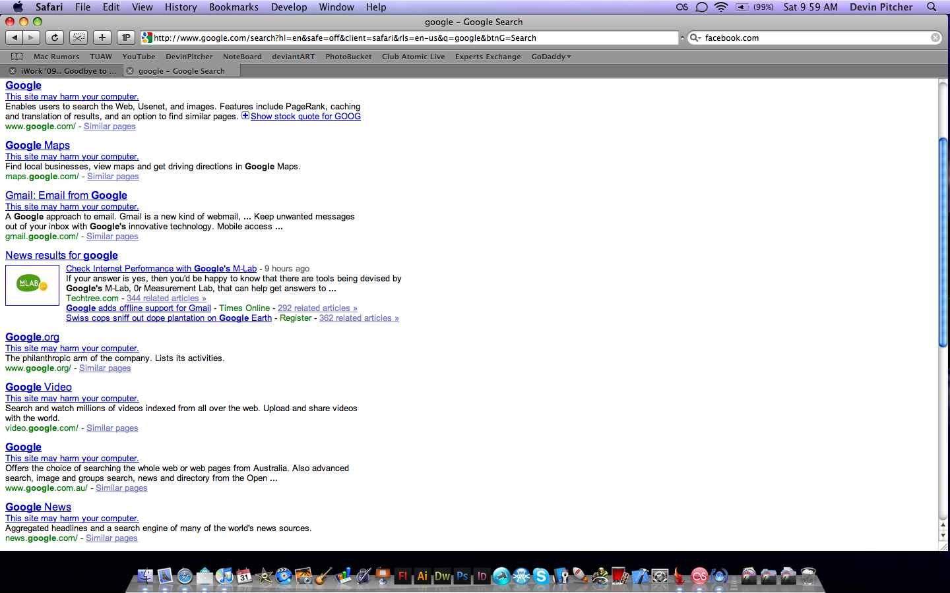
Task: Open System Preferences from the dock
Action: (660, 577)
